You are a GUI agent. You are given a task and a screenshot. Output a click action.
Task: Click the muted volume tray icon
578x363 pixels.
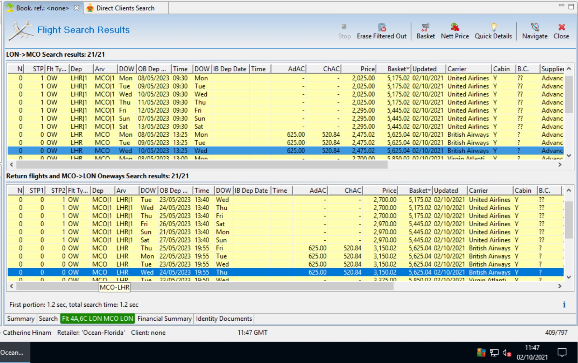[x=507, y=353]
